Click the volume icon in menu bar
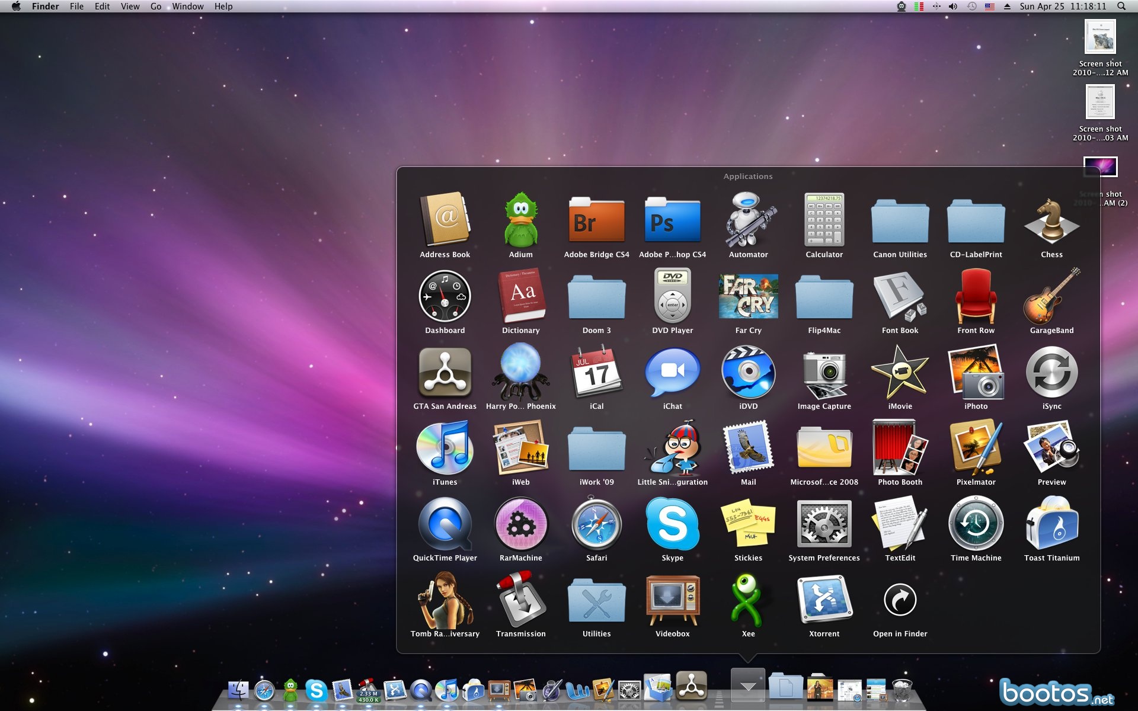 953,7
